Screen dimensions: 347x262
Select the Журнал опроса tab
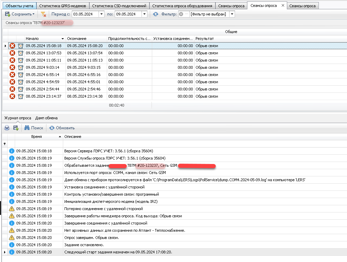tap(18, 118)
